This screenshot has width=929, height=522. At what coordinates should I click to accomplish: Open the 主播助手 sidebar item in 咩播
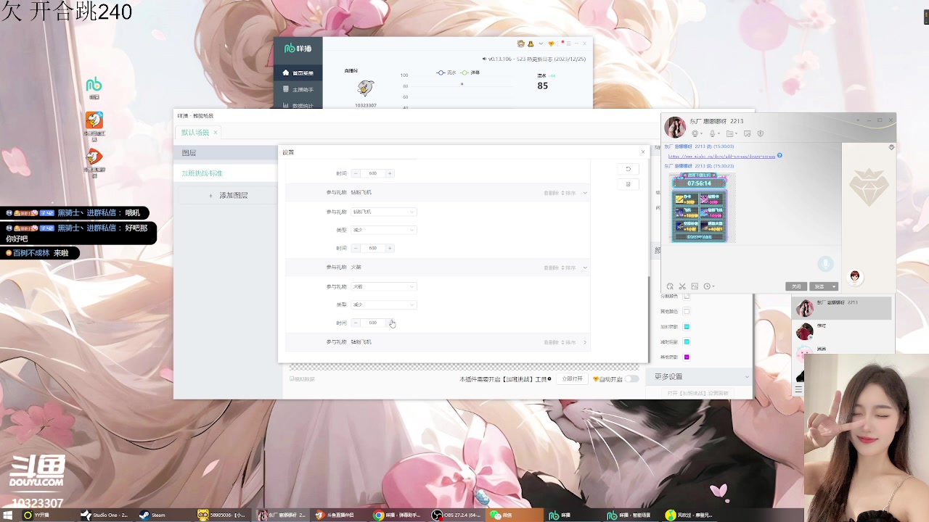298,89
